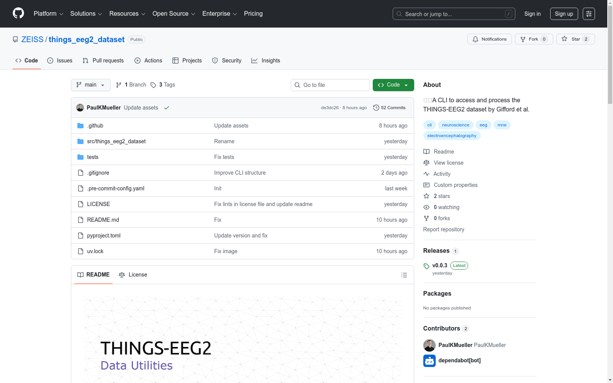Expand the Solutions menu

86,14
